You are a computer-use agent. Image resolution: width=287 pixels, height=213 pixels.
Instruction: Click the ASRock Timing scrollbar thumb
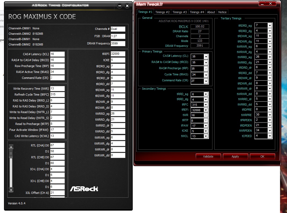(x=11, y=153)
